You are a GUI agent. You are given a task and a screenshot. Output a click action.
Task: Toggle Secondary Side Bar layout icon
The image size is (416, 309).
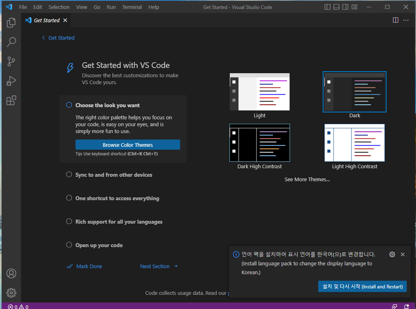point(345,7)
